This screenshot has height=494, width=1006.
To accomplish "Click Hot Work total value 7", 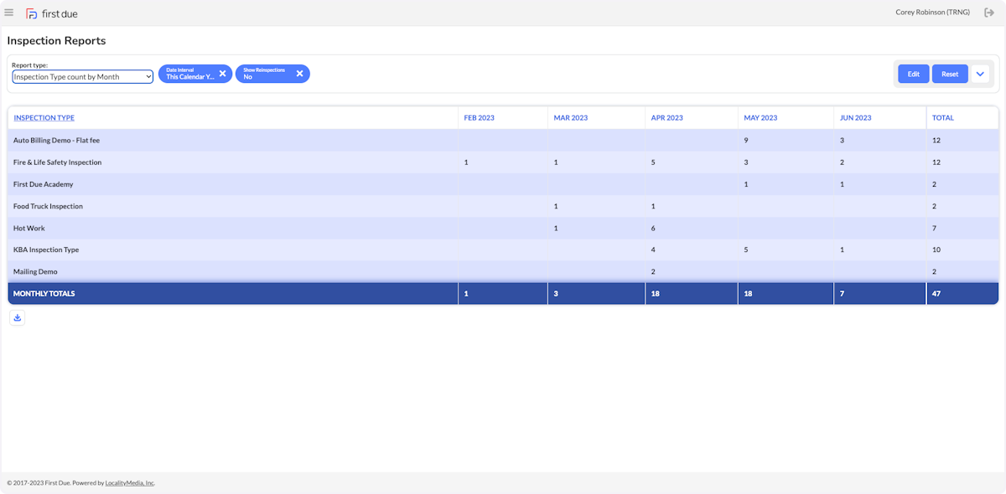I will point(935,228).
